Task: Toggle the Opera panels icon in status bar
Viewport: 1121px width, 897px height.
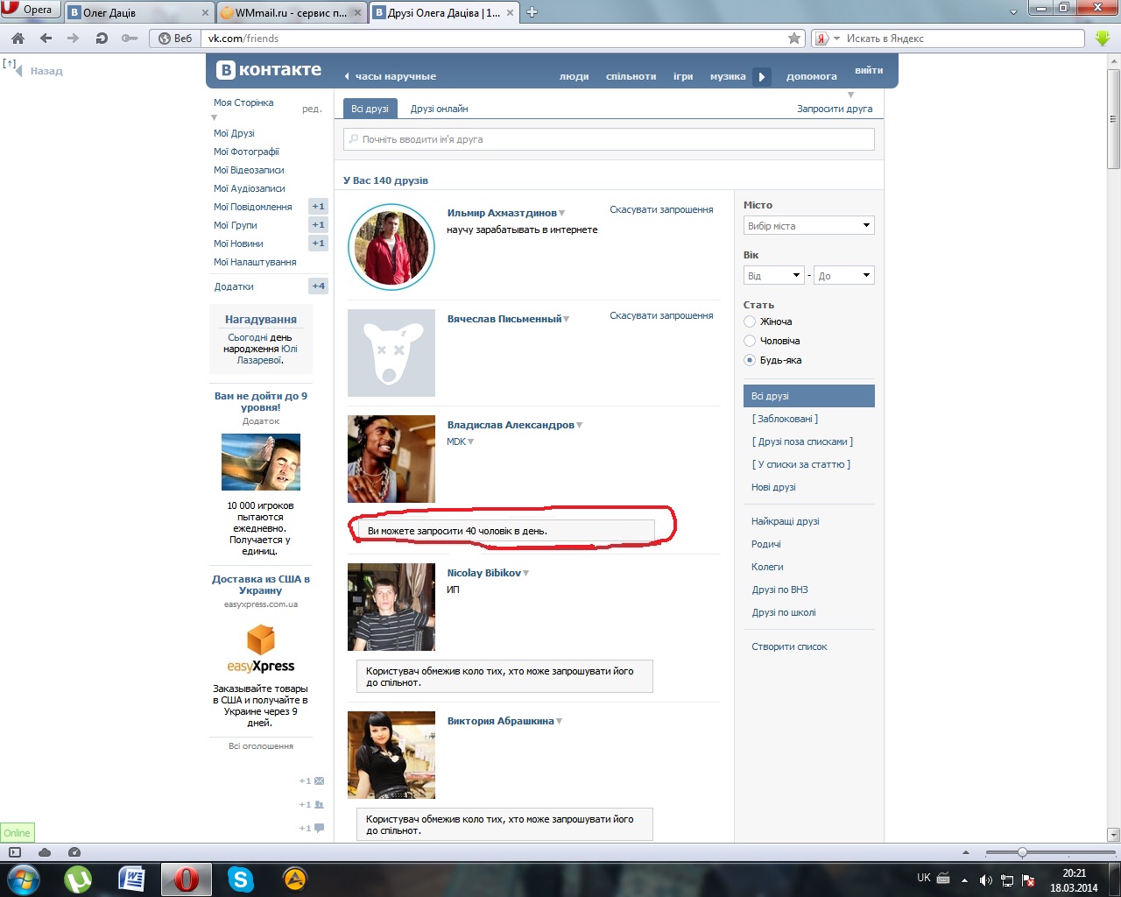Action: pyautogui.click(x=15, y=852)
